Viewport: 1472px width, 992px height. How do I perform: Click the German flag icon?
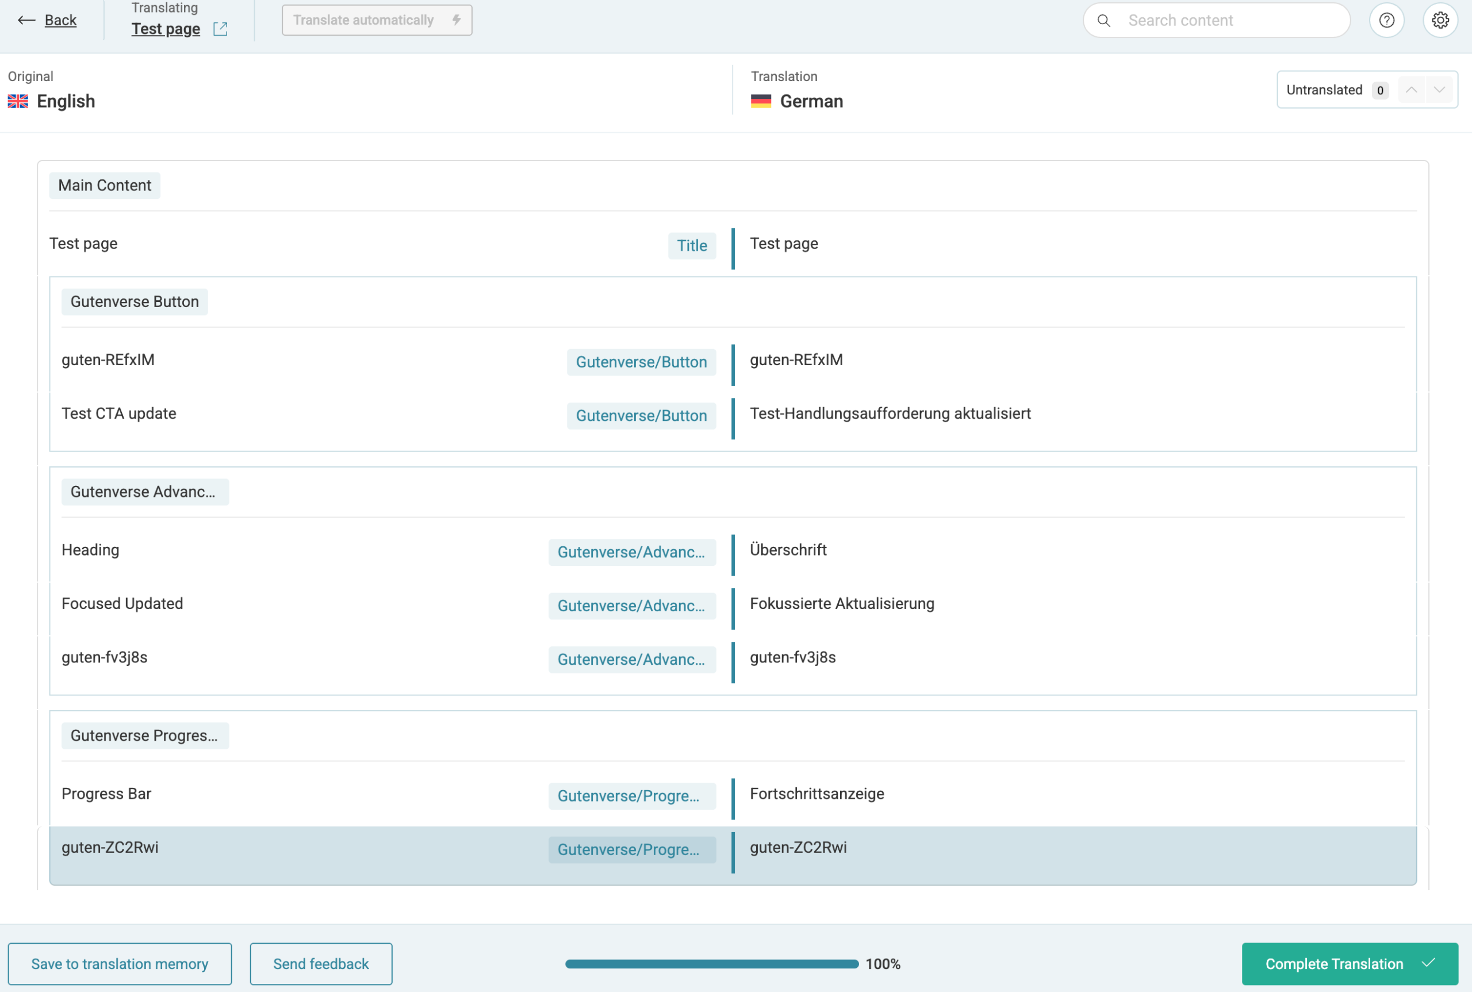(x=761, y=101)
